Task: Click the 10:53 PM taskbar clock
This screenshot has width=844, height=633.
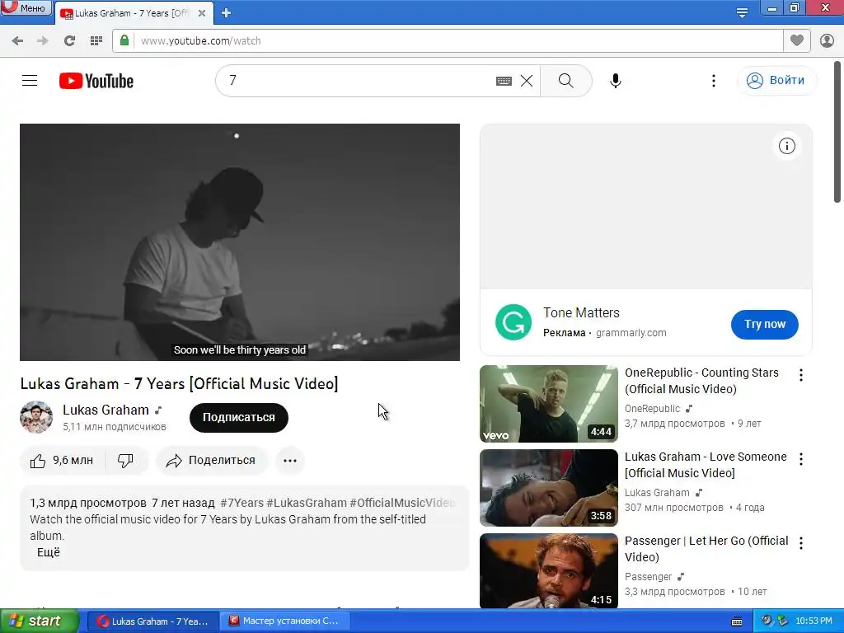Action: point(814,621)
